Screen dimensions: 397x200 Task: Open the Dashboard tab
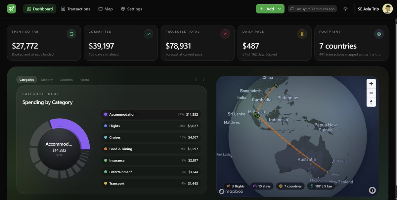[x=40, y=9]
